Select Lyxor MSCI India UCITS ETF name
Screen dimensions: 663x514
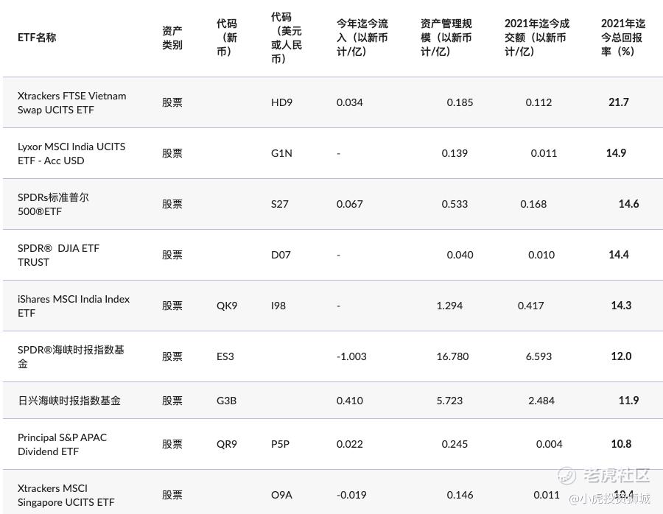[x=71, y=153]
